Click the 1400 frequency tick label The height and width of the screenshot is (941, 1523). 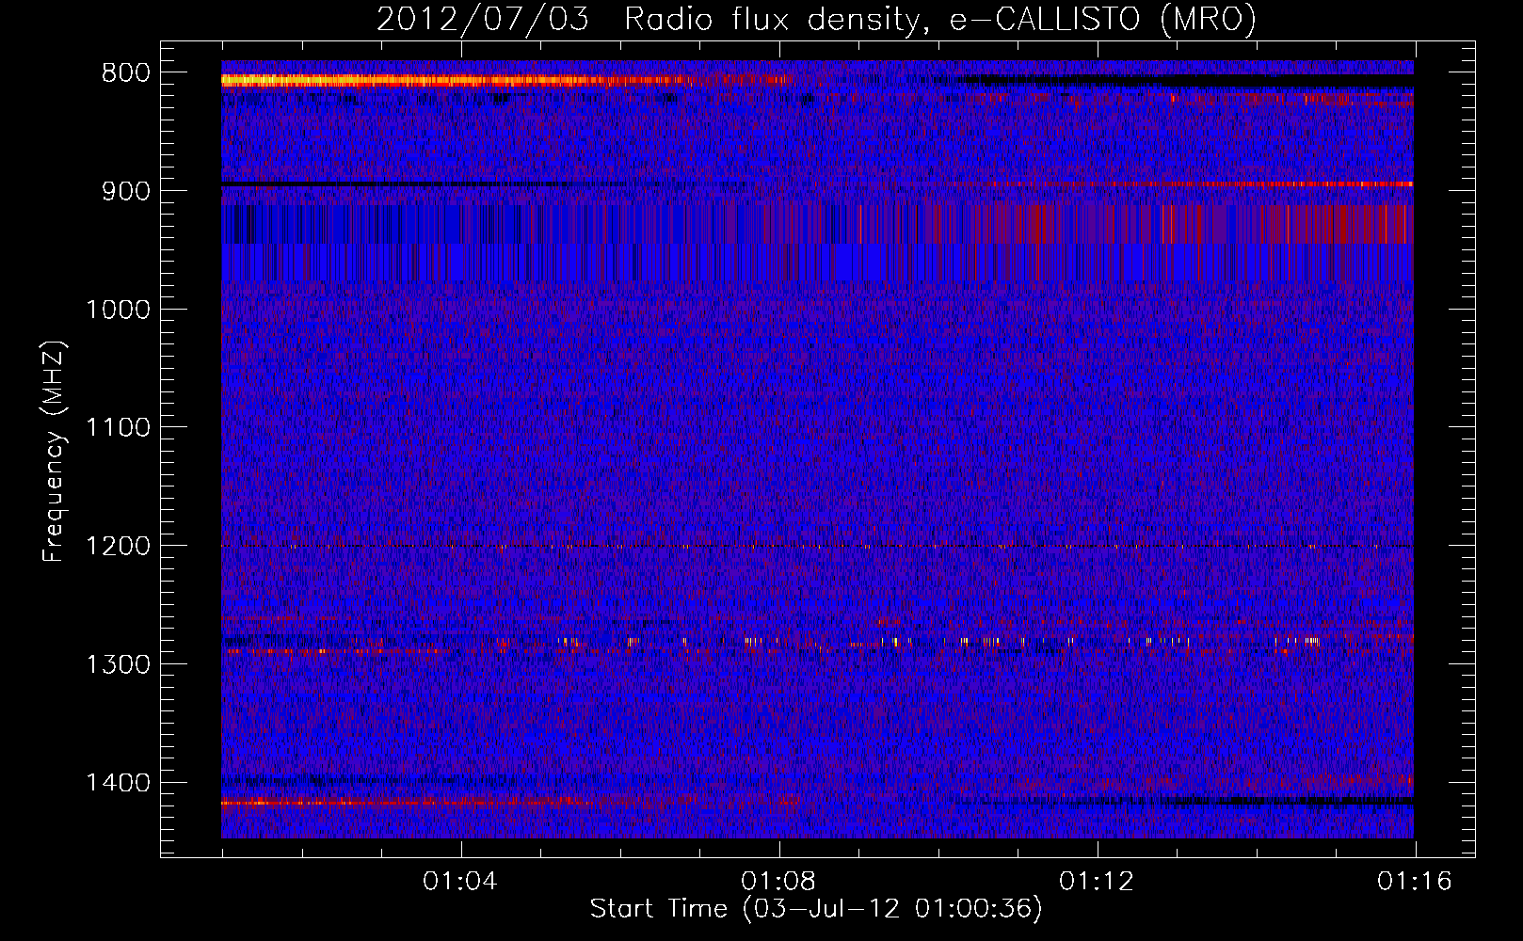point(118,783)
